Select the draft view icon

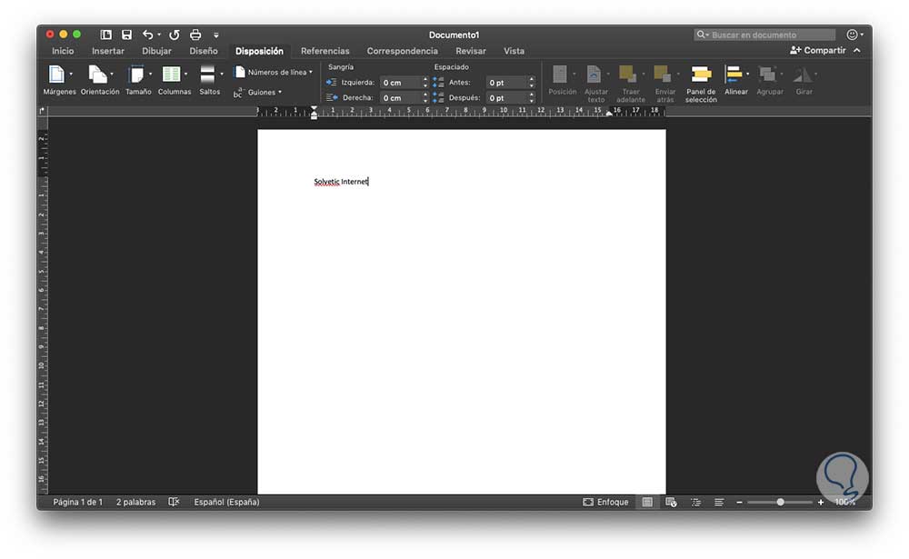click(x=719, y=502)
